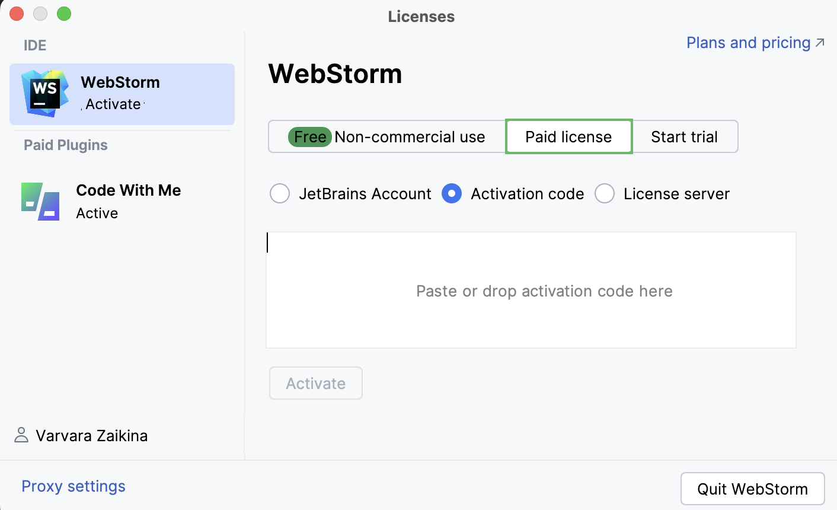Image resolution: width=837 pixels, height=510 pixels.
Task: Open Proxy settings
Action: [73, 486]
